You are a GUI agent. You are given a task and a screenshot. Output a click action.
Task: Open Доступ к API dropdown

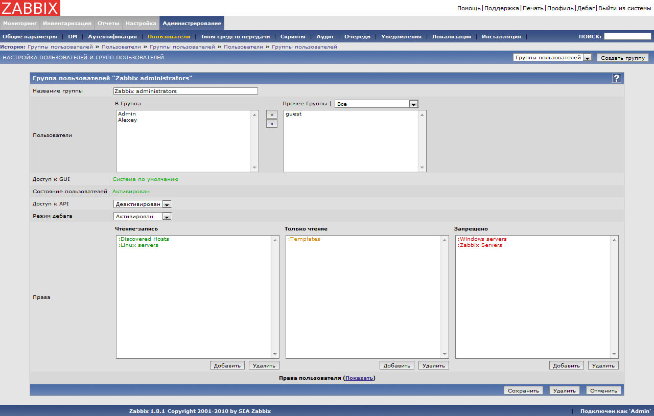[143, 204]
